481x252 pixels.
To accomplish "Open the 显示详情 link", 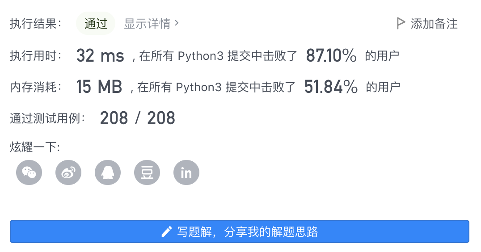I will click(x=147, y=24).
